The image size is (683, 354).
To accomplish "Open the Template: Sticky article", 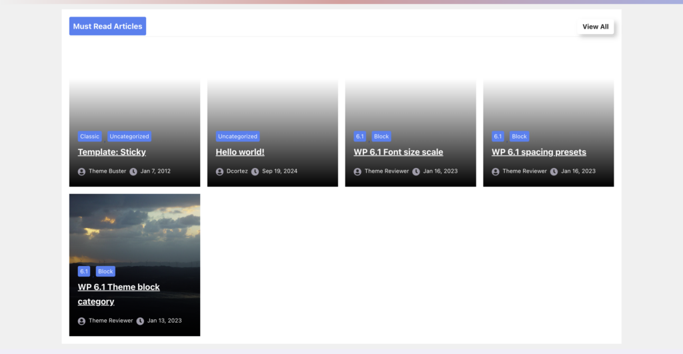I will coord(111,152).
